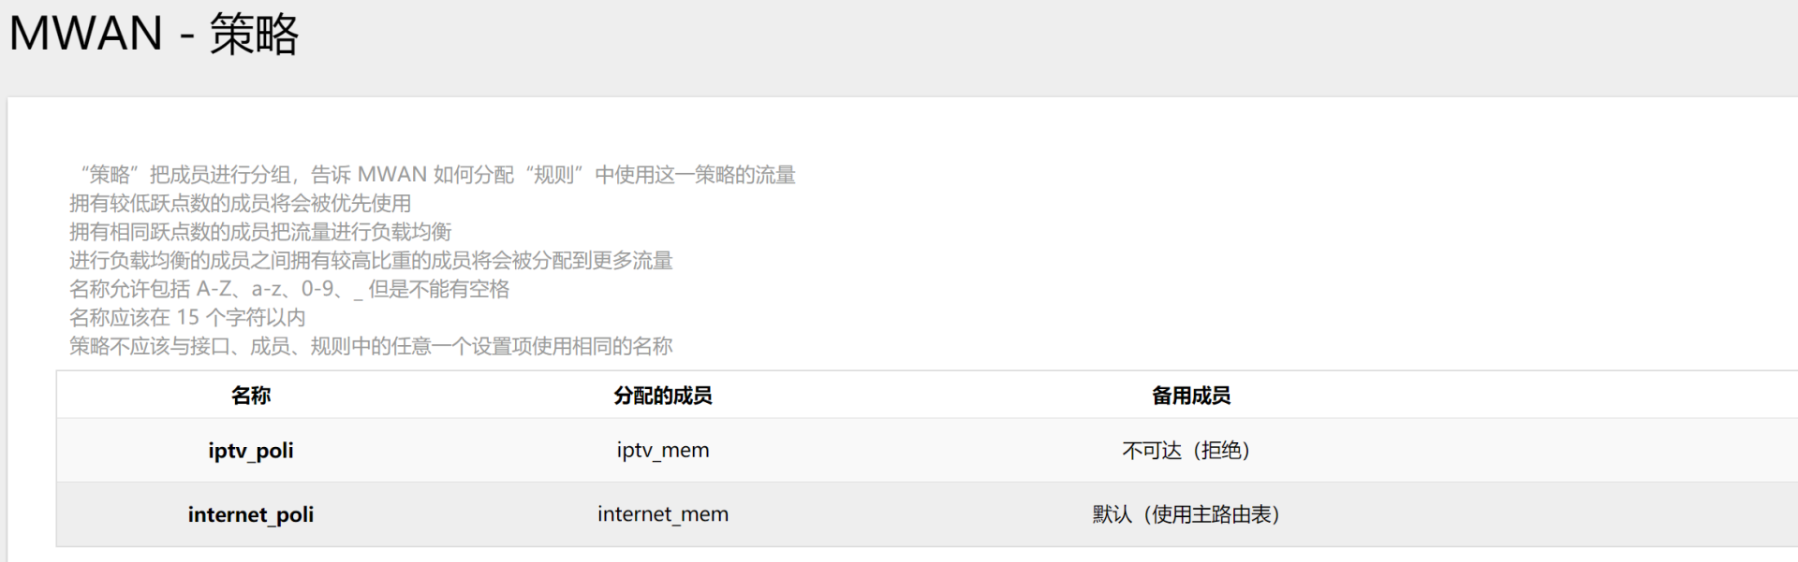1798x562 pixels.
Task: Click the iptv_mem assigned member cell
Action: tap(663, 451)
